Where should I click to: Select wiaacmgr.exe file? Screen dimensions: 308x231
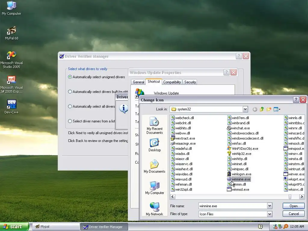coord(183,143)
